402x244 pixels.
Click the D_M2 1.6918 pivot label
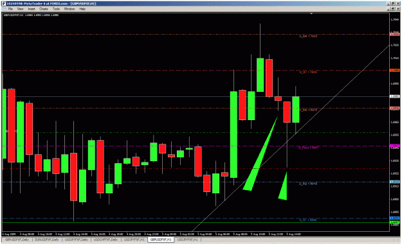click(308, 184)
